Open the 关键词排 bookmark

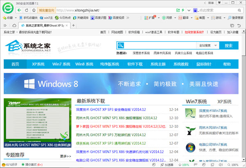point(81,18)
